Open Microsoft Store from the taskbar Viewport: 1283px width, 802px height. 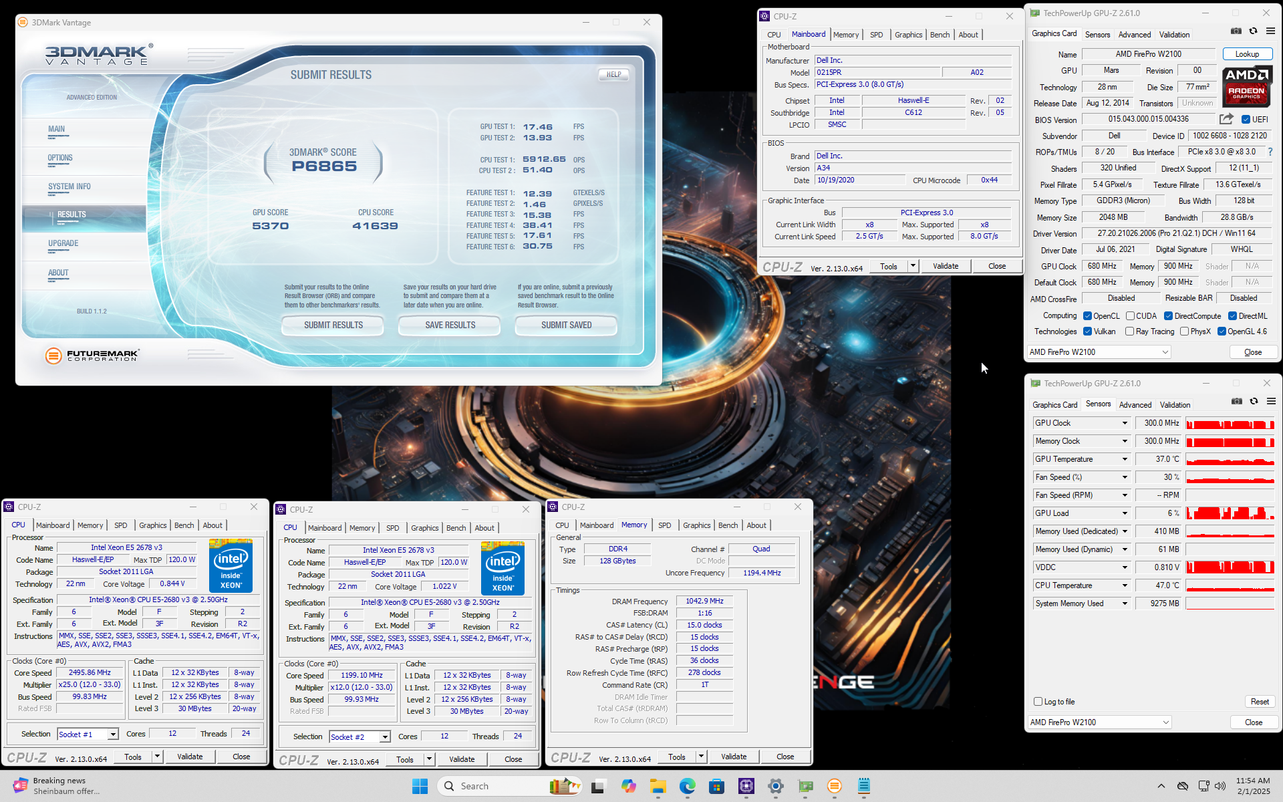tap(717, 787)
